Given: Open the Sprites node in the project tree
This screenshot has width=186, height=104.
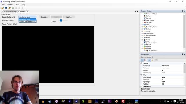Looking at the screenshot, I should point(149,18).
